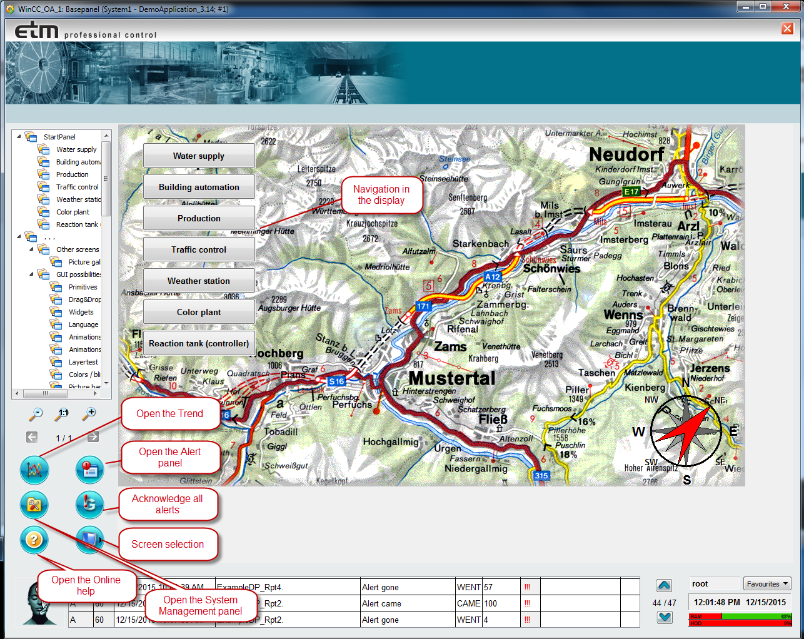
Task: Open Online help question mark icon
Action: click(x=34, y=540)
